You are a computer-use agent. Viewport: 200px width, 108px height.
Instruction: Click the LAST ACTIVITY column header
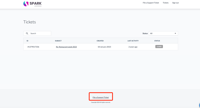(x=133, y=41)
